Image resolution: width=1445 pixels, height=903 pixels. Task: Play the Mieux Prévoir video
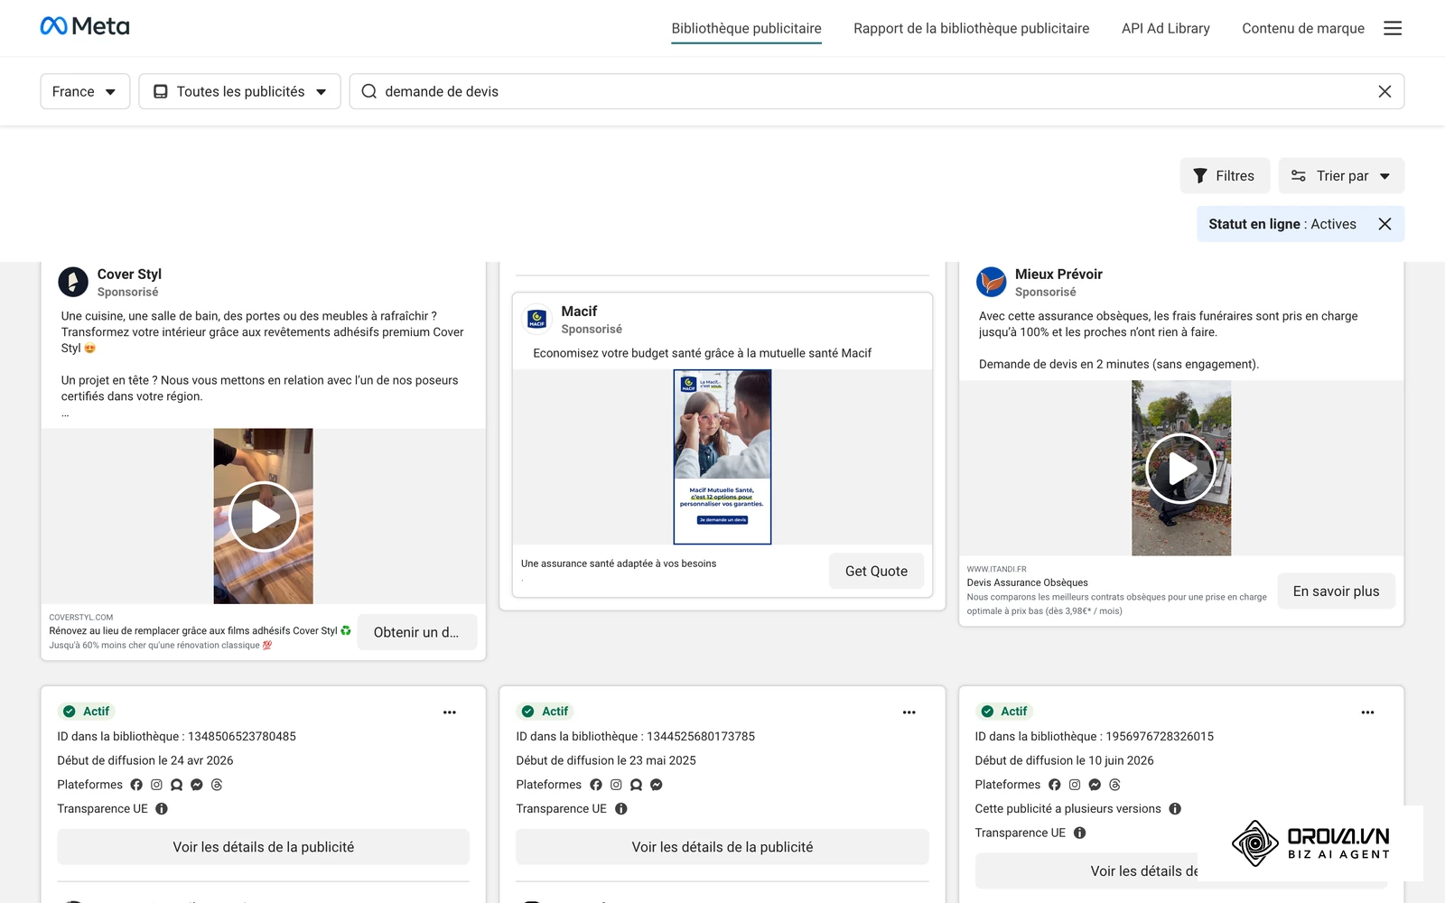click(1181, 469)
